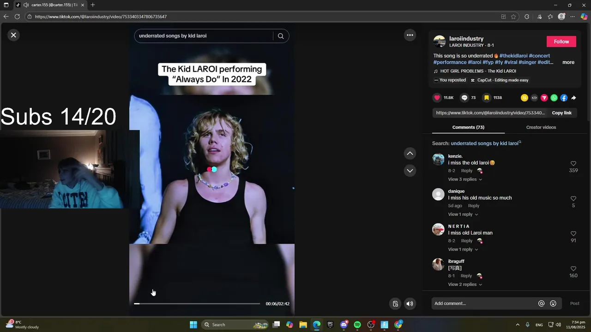Click the video search input field
591x332 pixels.
(x=203, y=36)
